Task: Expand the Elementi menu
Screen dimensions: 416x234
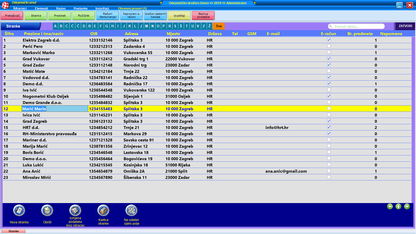Action: (41, 9)
